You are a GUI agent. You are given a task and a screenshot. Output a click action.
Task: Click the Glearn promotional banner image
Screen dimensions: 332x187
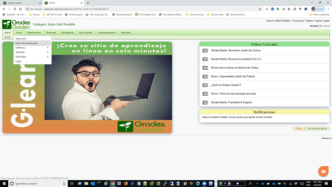tap(87, 87)
